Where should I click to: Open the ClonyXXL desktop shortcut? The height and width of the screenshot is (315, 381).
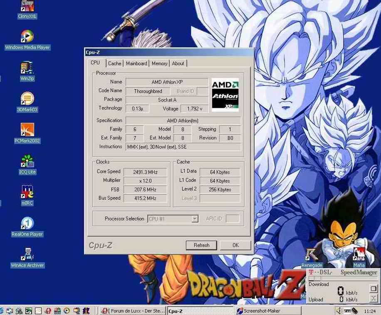27,9
